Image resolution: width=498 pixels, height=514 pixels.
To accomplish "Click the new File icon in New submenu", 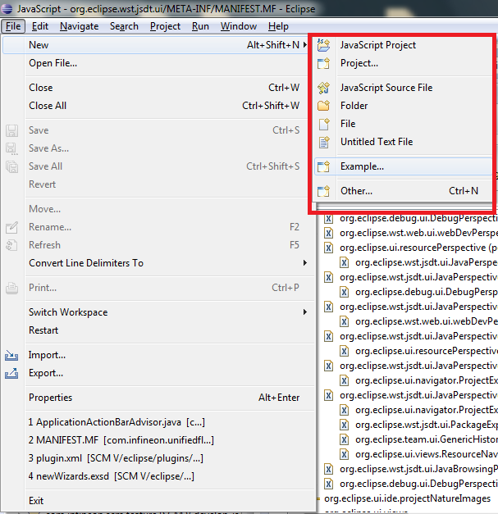I will pyautogui.click(x=324, y=124).
